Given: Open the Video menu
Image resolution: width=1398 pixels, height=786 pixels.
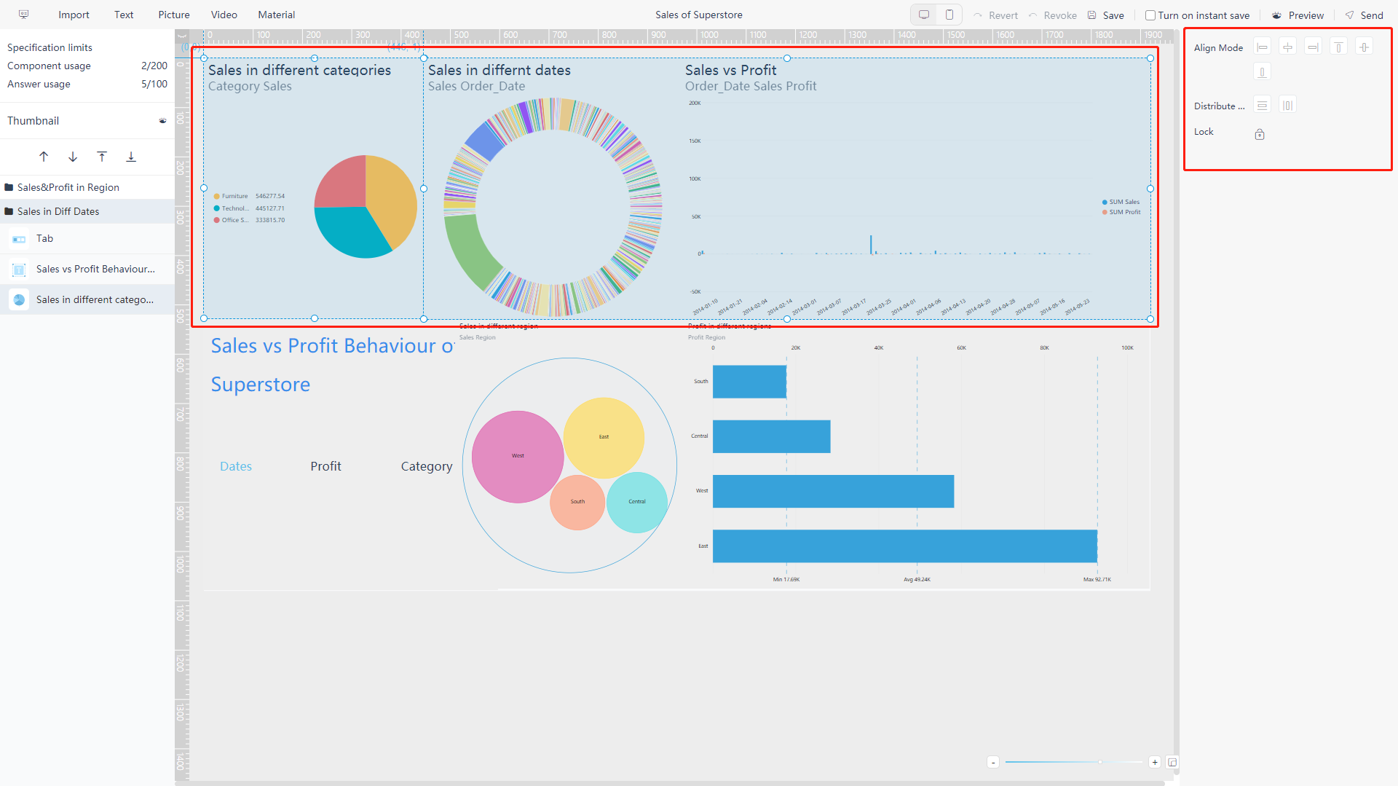Looking at the screenshot, I should coord(224,15).
